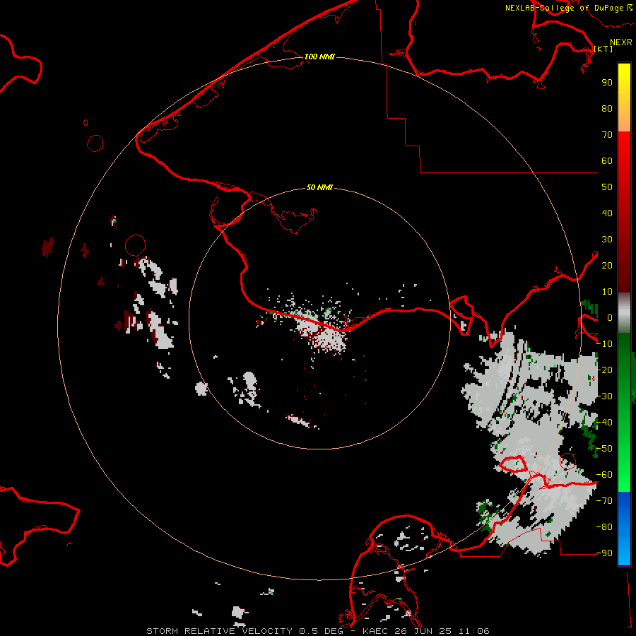636x636 pixels.
Task: Click the -20 value on the velocity scale
Action: click(x=604, y=370)
